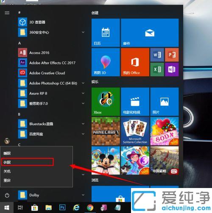The width and height of the screenshot is (212, 213).
Task: Open File Explorer from the taskbar
Action: [48, 207]
